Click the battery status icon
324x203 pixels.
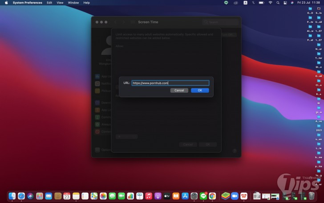(261, 3)
